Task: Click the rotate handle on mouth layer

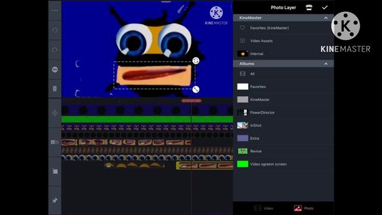Action: [196, 60]
